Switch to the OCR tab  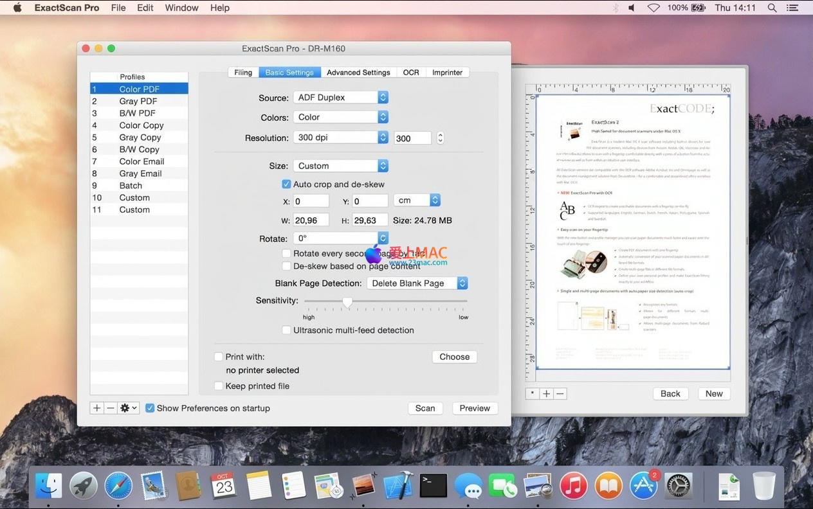tap(411, 73)
